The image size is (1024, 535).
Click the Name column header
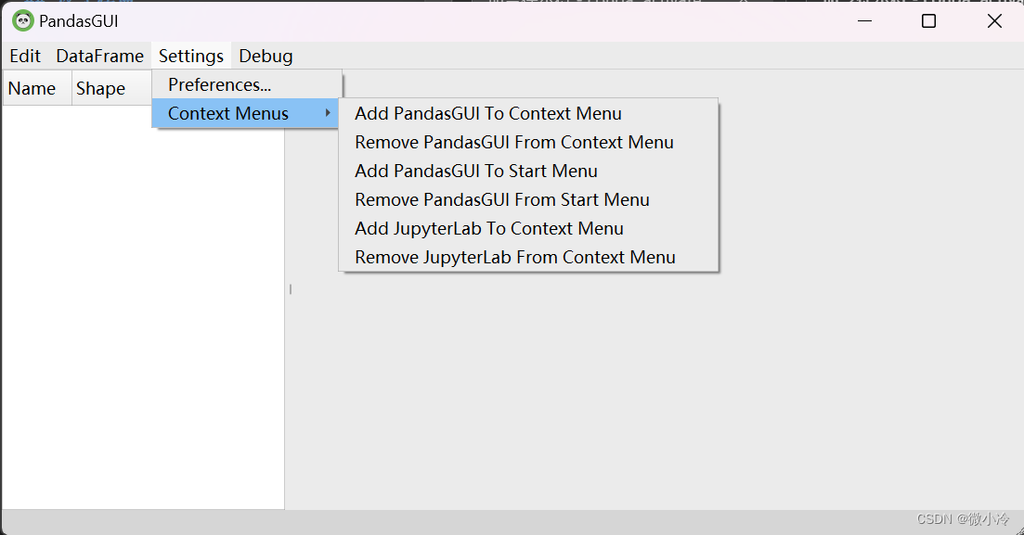32,89
